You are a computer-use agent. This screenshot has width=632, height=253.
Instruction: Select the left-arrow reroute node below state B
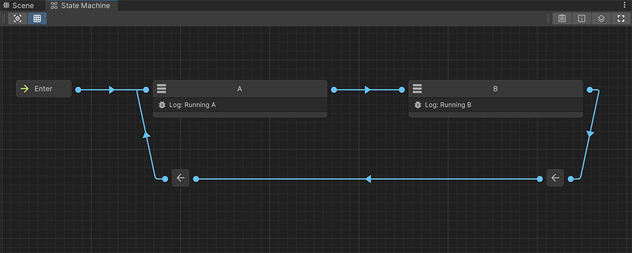[555, 178]
